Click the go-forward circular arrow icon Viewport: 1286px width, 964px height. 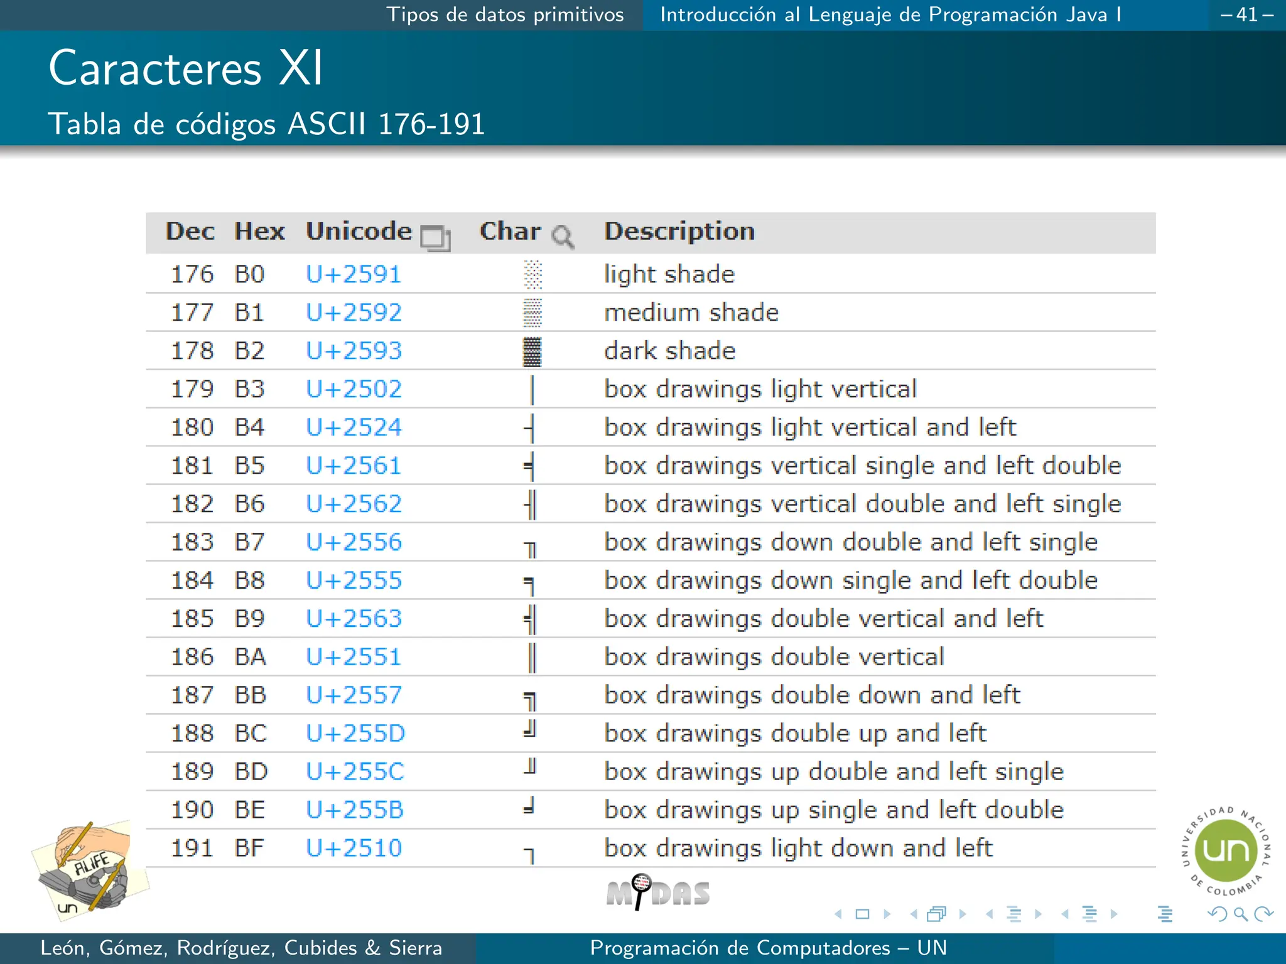click(1263, 914)
